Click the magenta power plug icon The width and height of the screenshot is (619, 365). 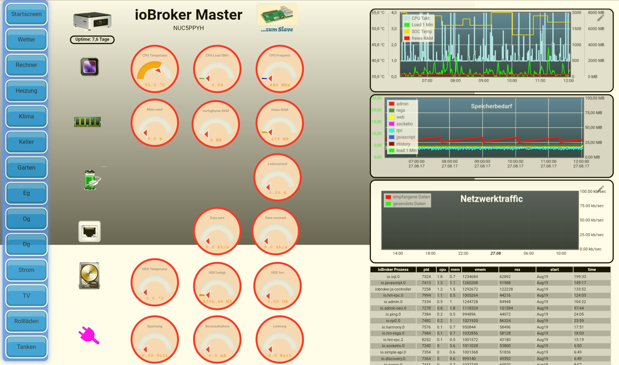[89, 335]
